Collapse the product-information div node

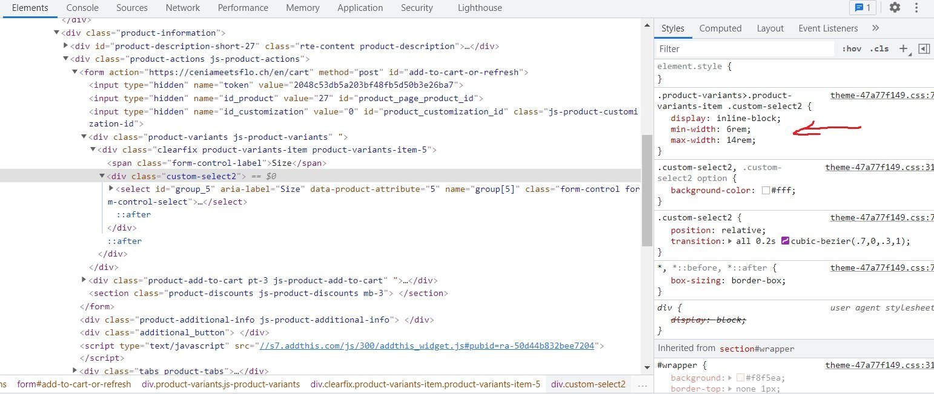tap(57, 33)
